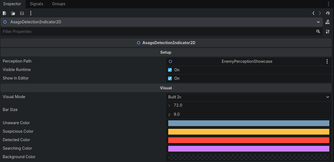This screenshot has height=162, width=334.
Task: Click the Bar Size property label
Action: tap(10, 109)
